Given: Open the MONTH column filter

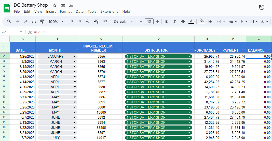Looking at the screenshot, I should 77,50.
